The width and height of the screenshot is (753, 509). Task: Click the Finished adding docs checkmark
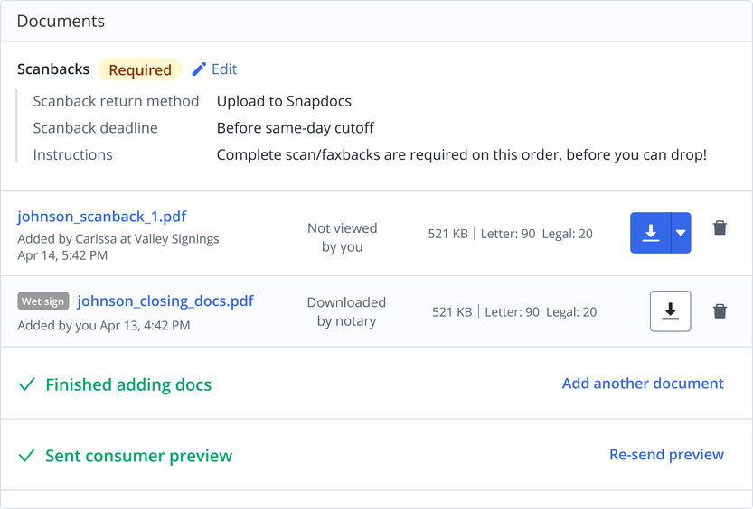click(x=27, y=384)
